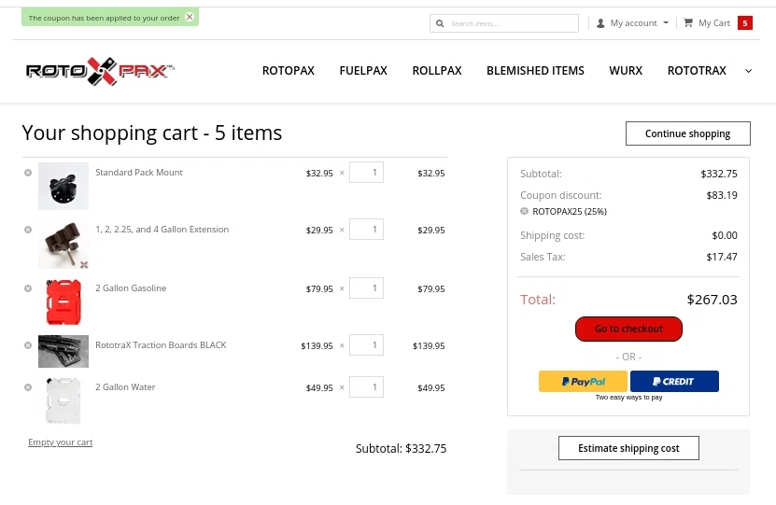Click the bottom Subtotal: $332.75 text
776x505 pixels.
(401, 449)
